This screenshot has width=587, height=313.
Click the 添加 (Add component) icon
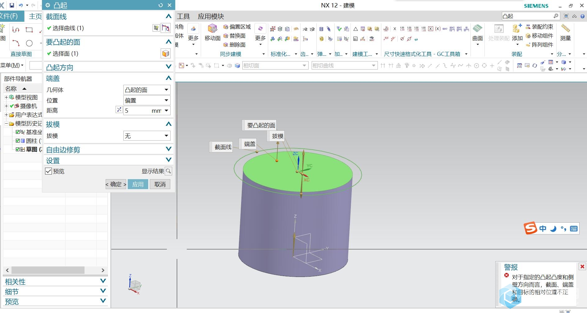point(517,29)
